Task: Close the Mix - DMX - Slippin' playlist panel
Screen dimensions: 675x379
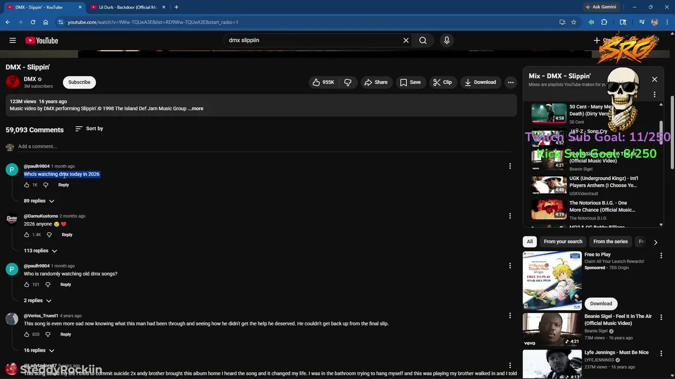Action: (654, 79)
